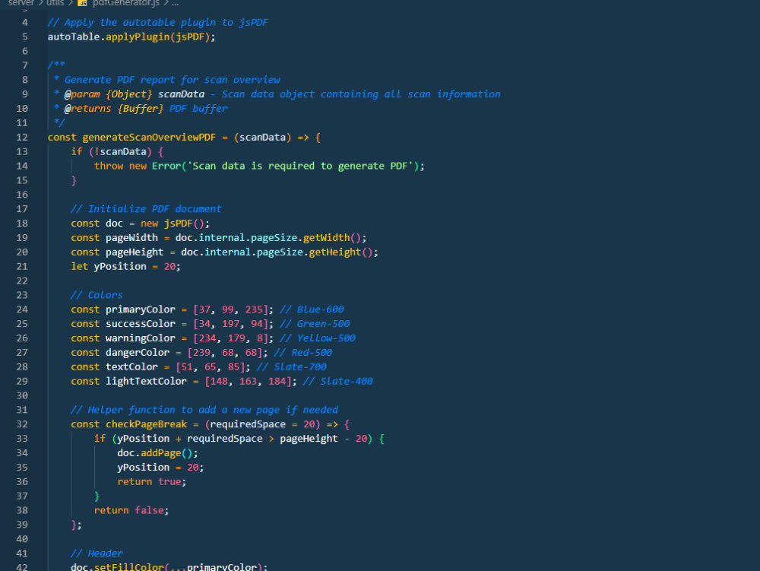
Task: Click 'checkPageBreak' function name
Action: point(147,424)
